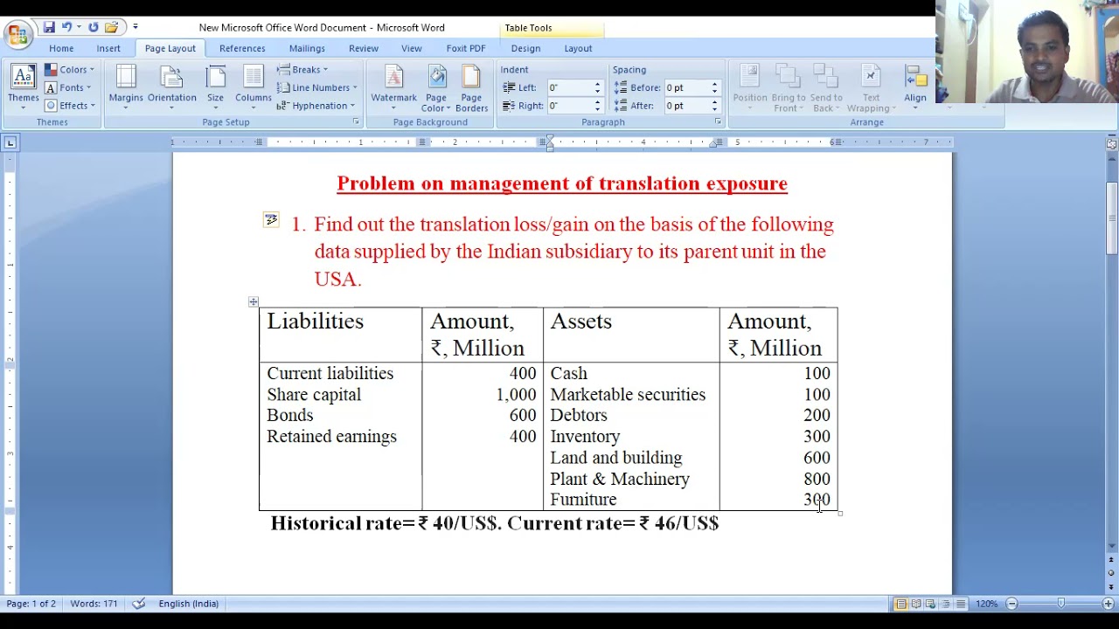The image size is (1119, 629).
Task: Open the Position layout options
Action: point(750,87)
